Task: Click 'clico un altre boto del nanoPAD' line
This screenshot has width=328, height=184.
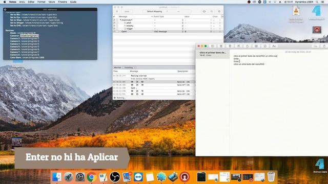Action: coord(249,64)
